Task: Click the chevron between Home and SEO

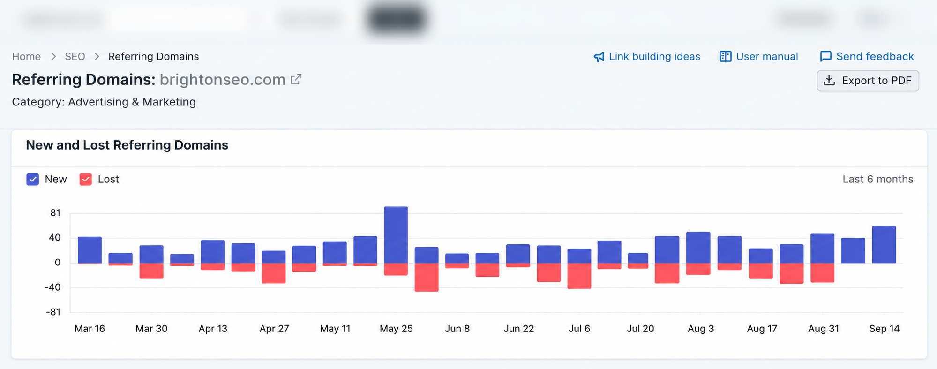Action: click(x=53, y=57)
